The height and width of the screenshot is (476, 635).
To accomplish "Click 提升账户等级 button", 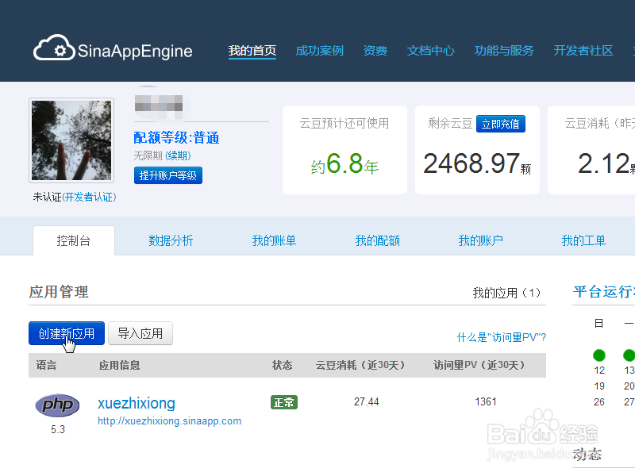I will tap(168, 175).
